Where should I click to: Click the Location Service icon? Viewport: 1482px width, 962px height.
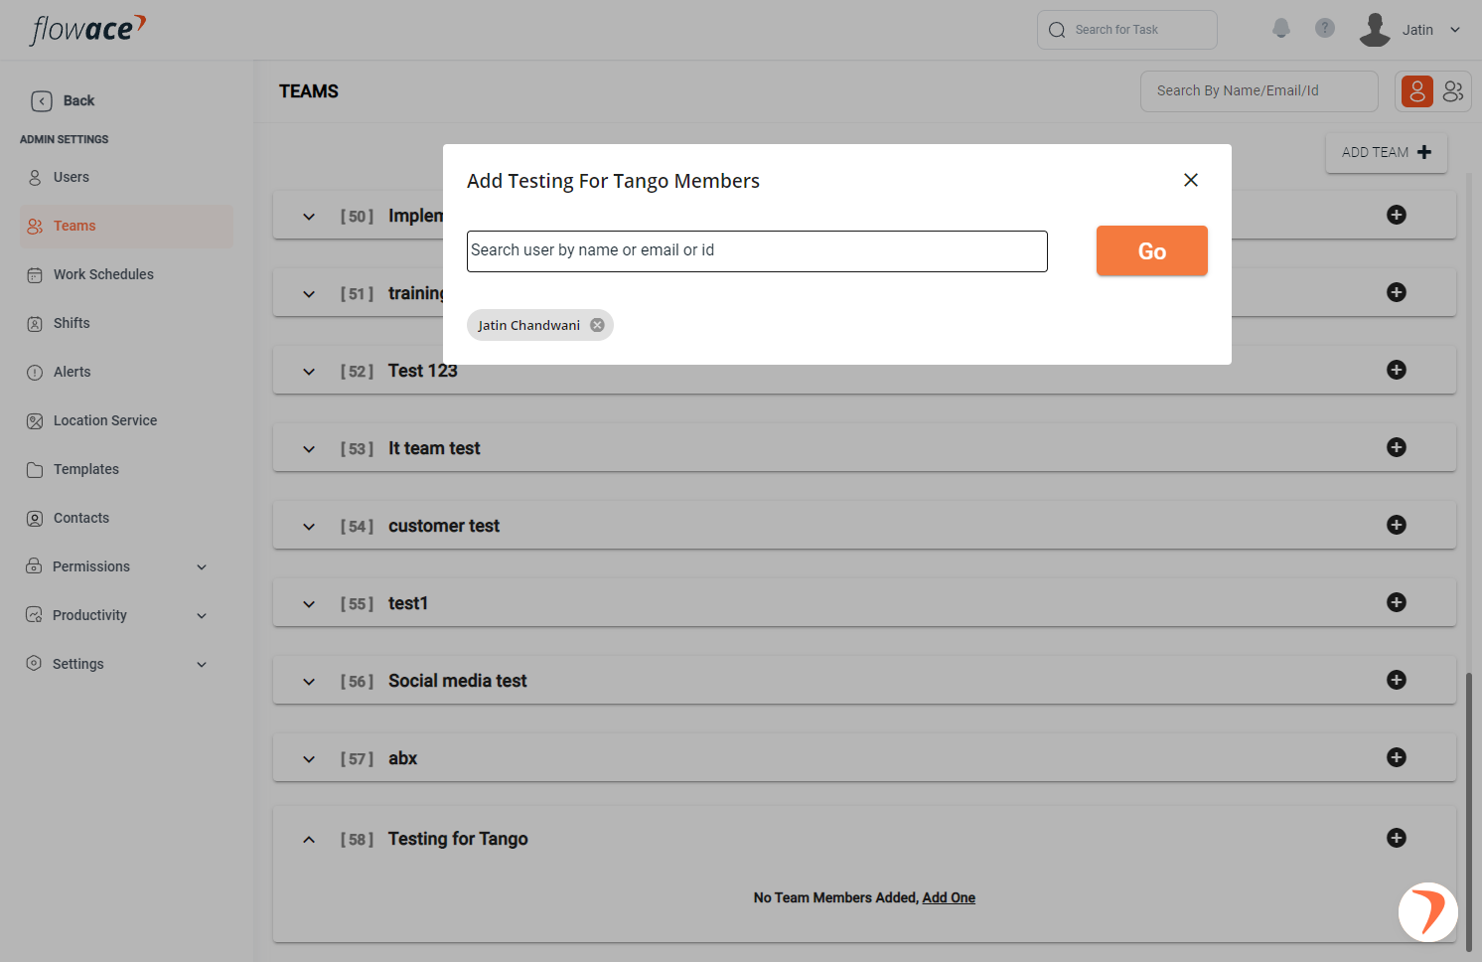pos(35,421)
